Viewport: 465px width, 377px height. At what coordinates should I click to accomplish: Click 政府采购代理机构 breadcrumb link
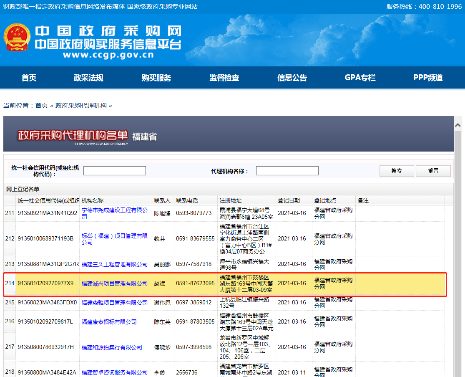point(81,106)
